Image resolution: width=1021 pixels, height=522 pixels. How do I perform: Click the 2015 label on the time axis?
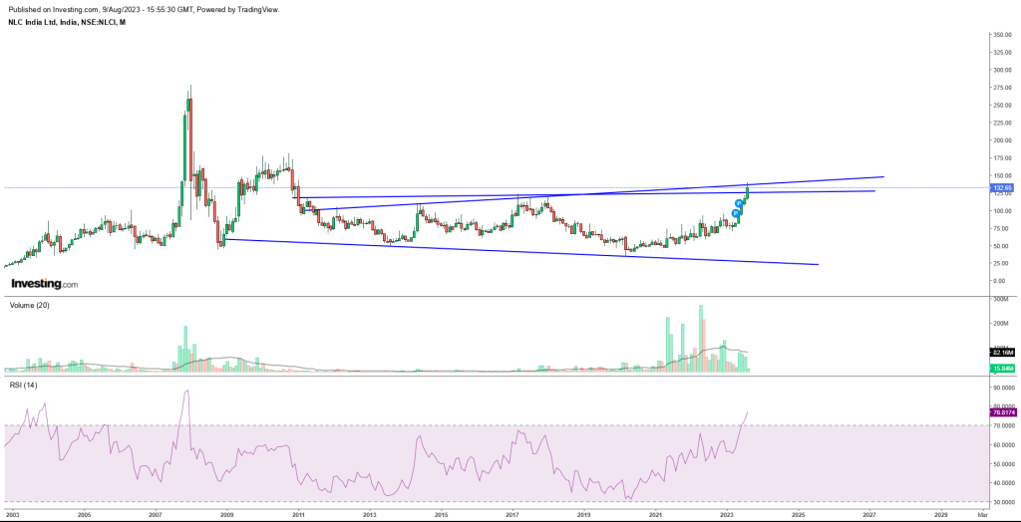441,515
